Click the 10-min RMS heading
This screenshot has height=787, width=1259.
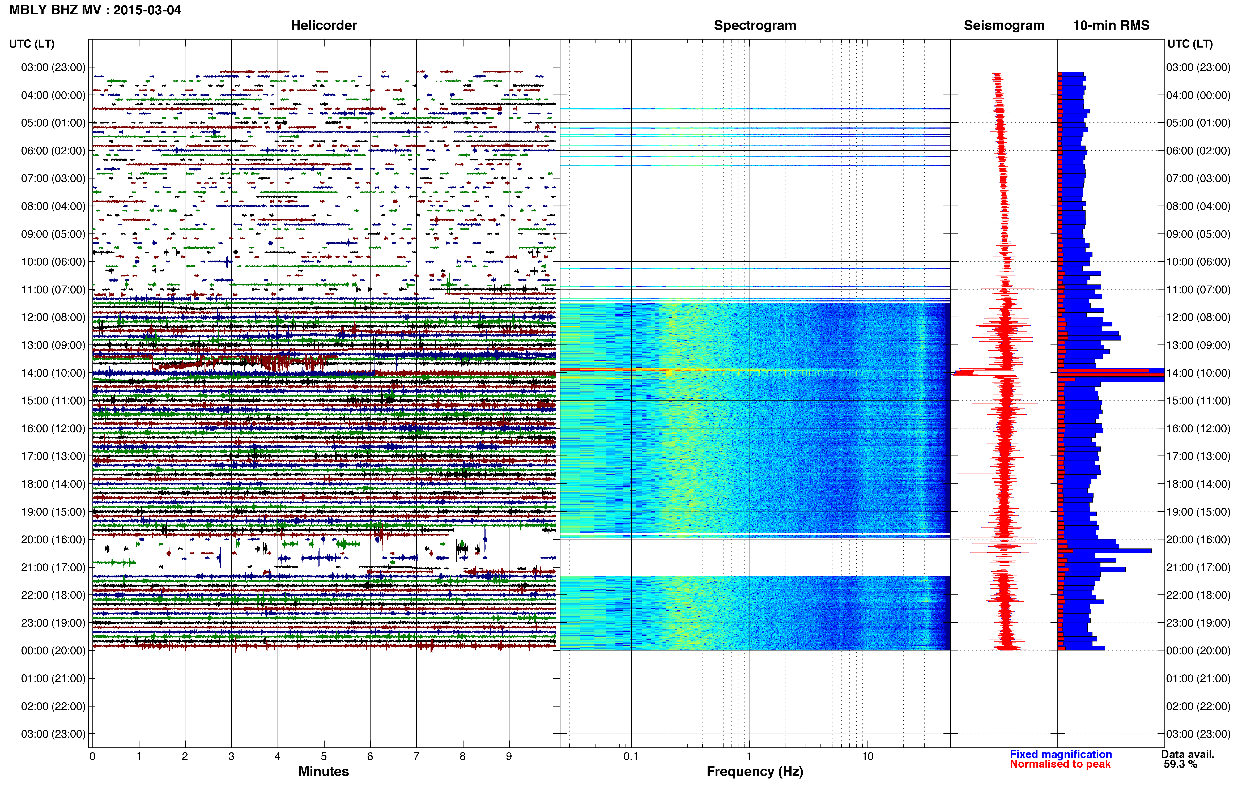pyautogui.click(x=1111, y=25)
